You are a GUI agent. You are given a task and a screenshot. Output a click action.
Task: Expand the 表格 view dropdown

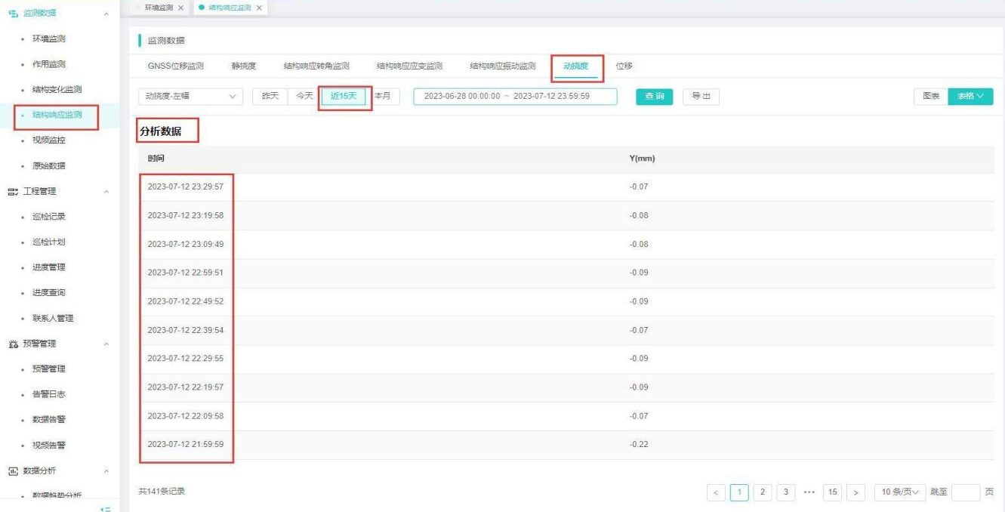(970, 97)
